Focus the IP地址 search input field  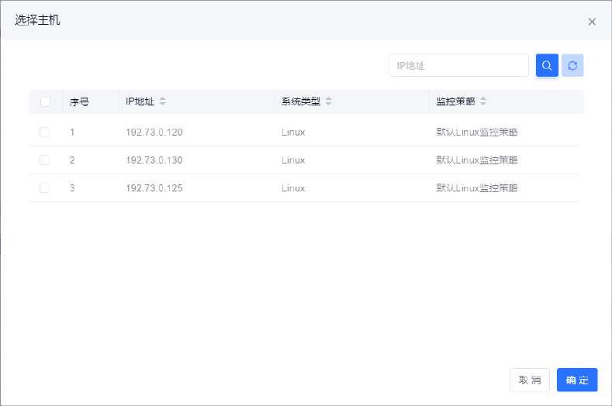click(458, 66)
